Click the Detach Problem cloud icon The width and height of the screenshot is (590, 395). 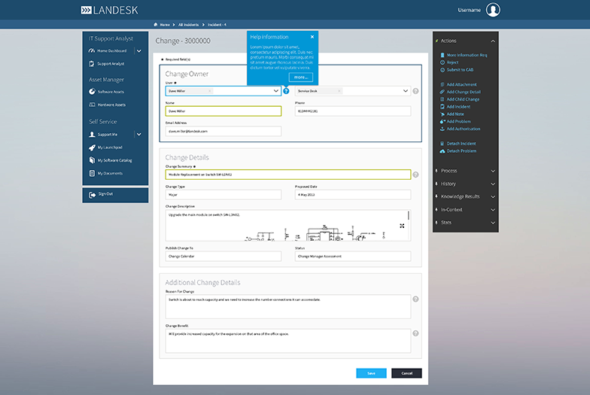(x=442, y=151)
